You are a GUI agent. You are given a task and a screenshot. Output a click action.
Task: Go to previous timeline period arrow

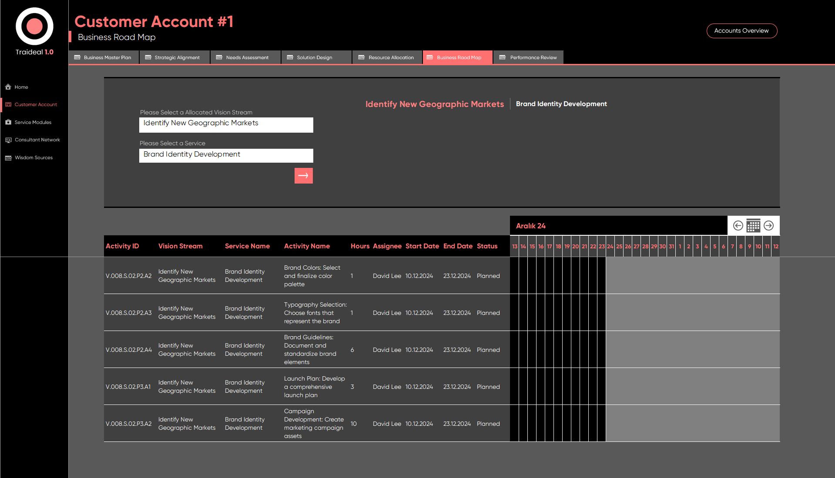(738, 225)
